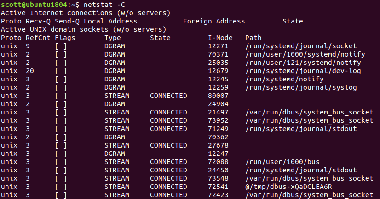This screenshot has height=199, width=380.
Task: Click inode value 25035
Action: click(218, 63)
